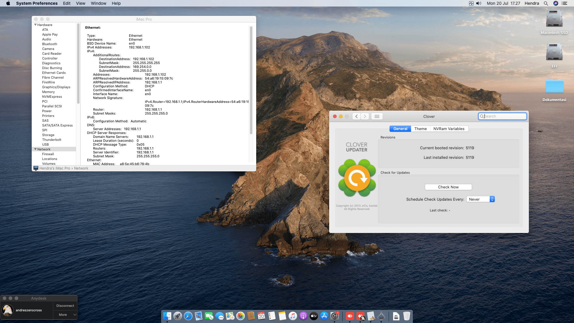Open the View menu
This screenshot has width=574, height=323.
[x=81, y=3]
